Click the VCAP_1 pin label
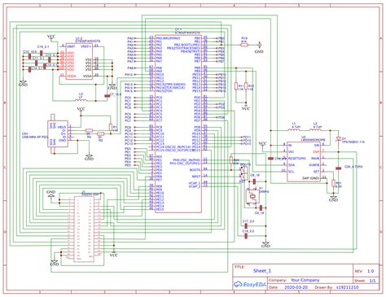Image resolution: width=386 pixels, height=297 pixels. pos(195,183)
